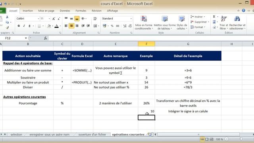The width and height of the screenshot is (254, 143).
Task: Click Insérer cells button
Action: click(198, 17)
